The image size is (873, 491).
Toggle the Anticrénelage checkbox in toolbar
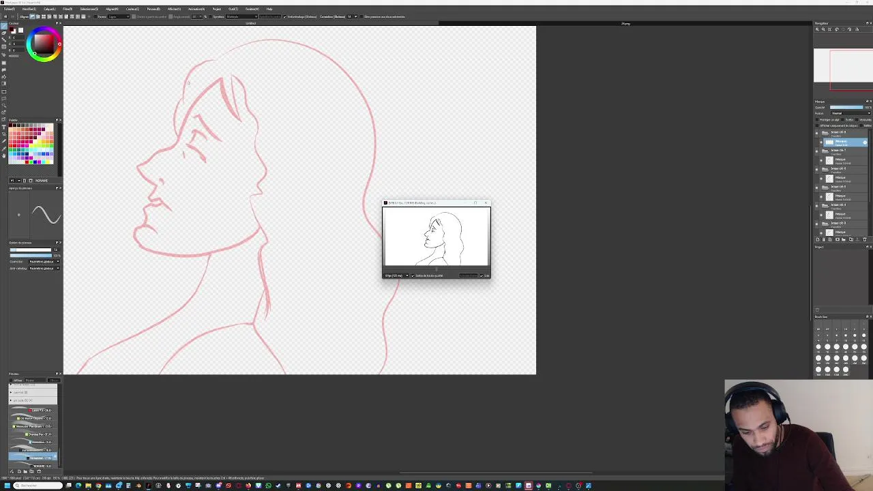(x=284, y=16)
